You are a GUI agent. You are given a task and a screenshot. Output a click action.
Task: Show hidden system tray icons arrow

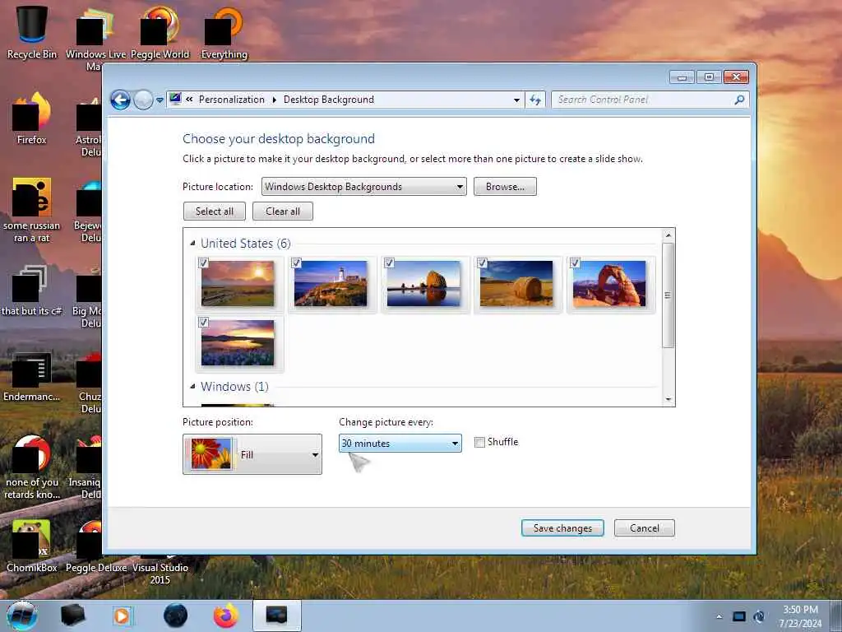pos(719,616)
